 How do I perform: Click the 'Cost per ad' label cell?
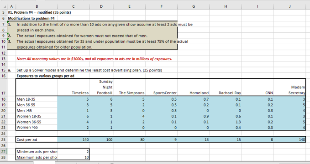pyautogui.click(x=37, y=140)
